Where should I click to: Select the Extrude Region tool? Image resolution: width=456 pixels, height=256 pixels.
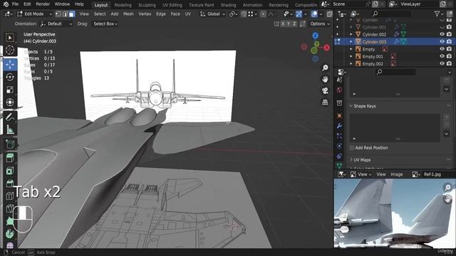(x=10, y=158)
